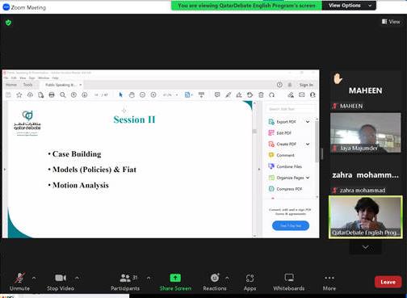Click Acrobat help question mark icon
The width and height of the screenshot is (407, 298).
[x=279, y=85]
